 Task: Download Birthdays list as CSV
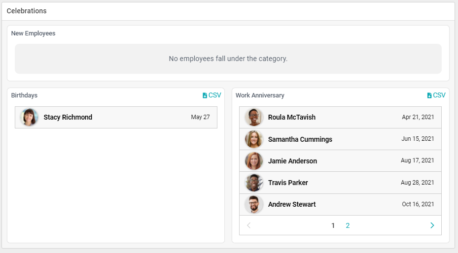coord(212,95)
